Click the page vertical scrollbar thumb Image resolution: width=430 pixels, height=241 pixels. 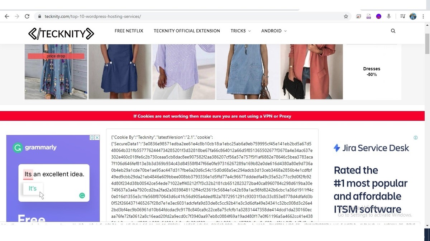click(x=427, y=44)
